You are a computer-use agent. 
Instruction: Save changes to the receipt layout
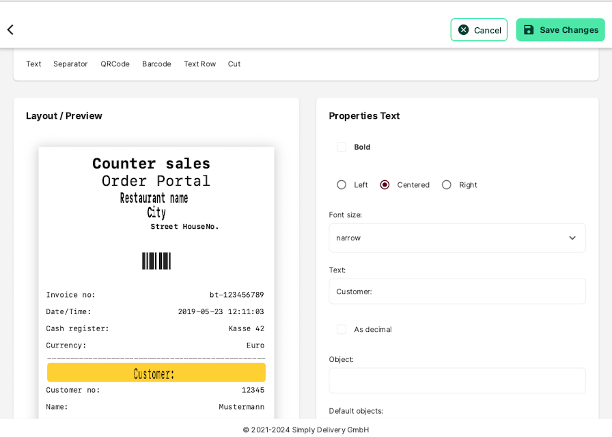tap(561, 30)
